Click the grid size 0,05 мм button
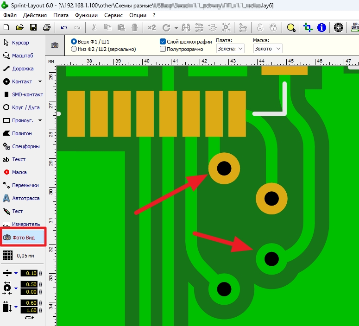The height and width of the screenshot is (326, 359). (19, 256)
